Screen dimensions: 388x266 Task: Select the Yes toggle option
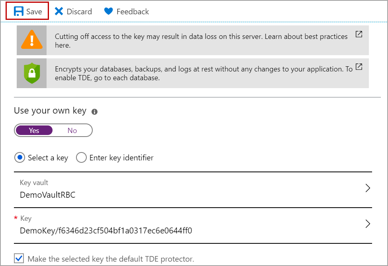tap(34, 131)
